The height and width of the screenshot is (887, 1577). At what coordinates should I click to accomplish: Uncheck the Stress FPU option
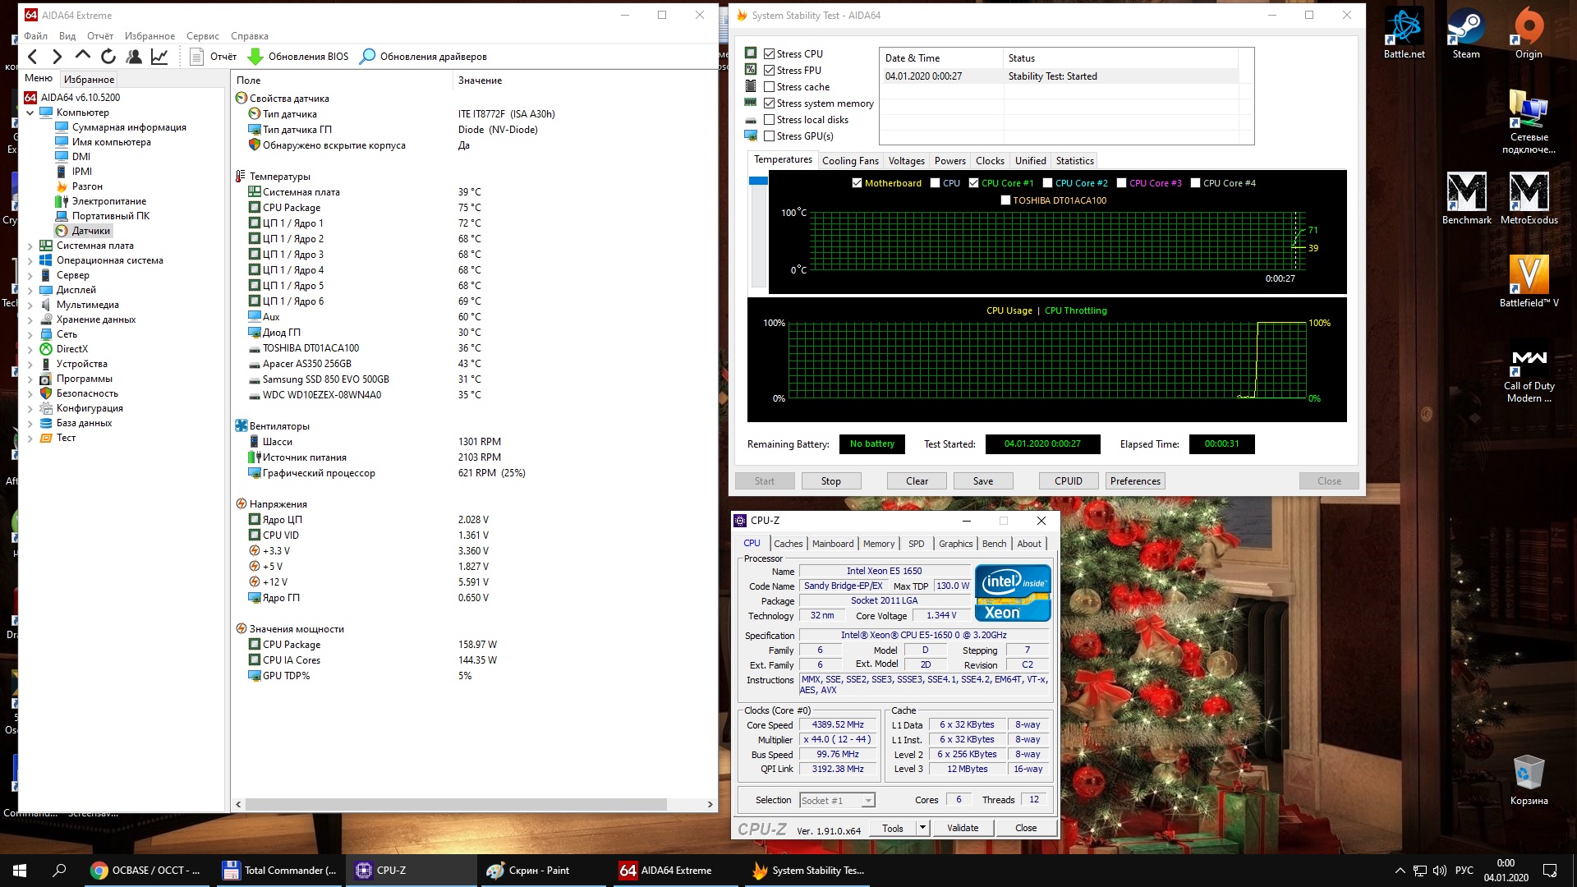770,71
